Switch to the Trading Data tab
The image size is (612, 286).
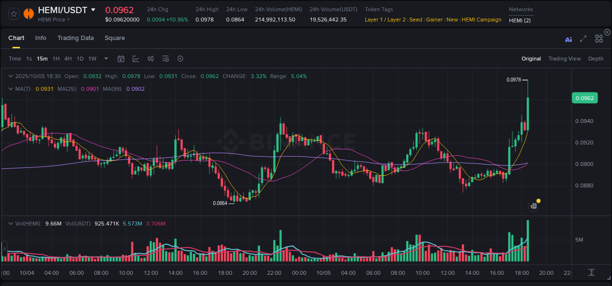tap(75, 38)
